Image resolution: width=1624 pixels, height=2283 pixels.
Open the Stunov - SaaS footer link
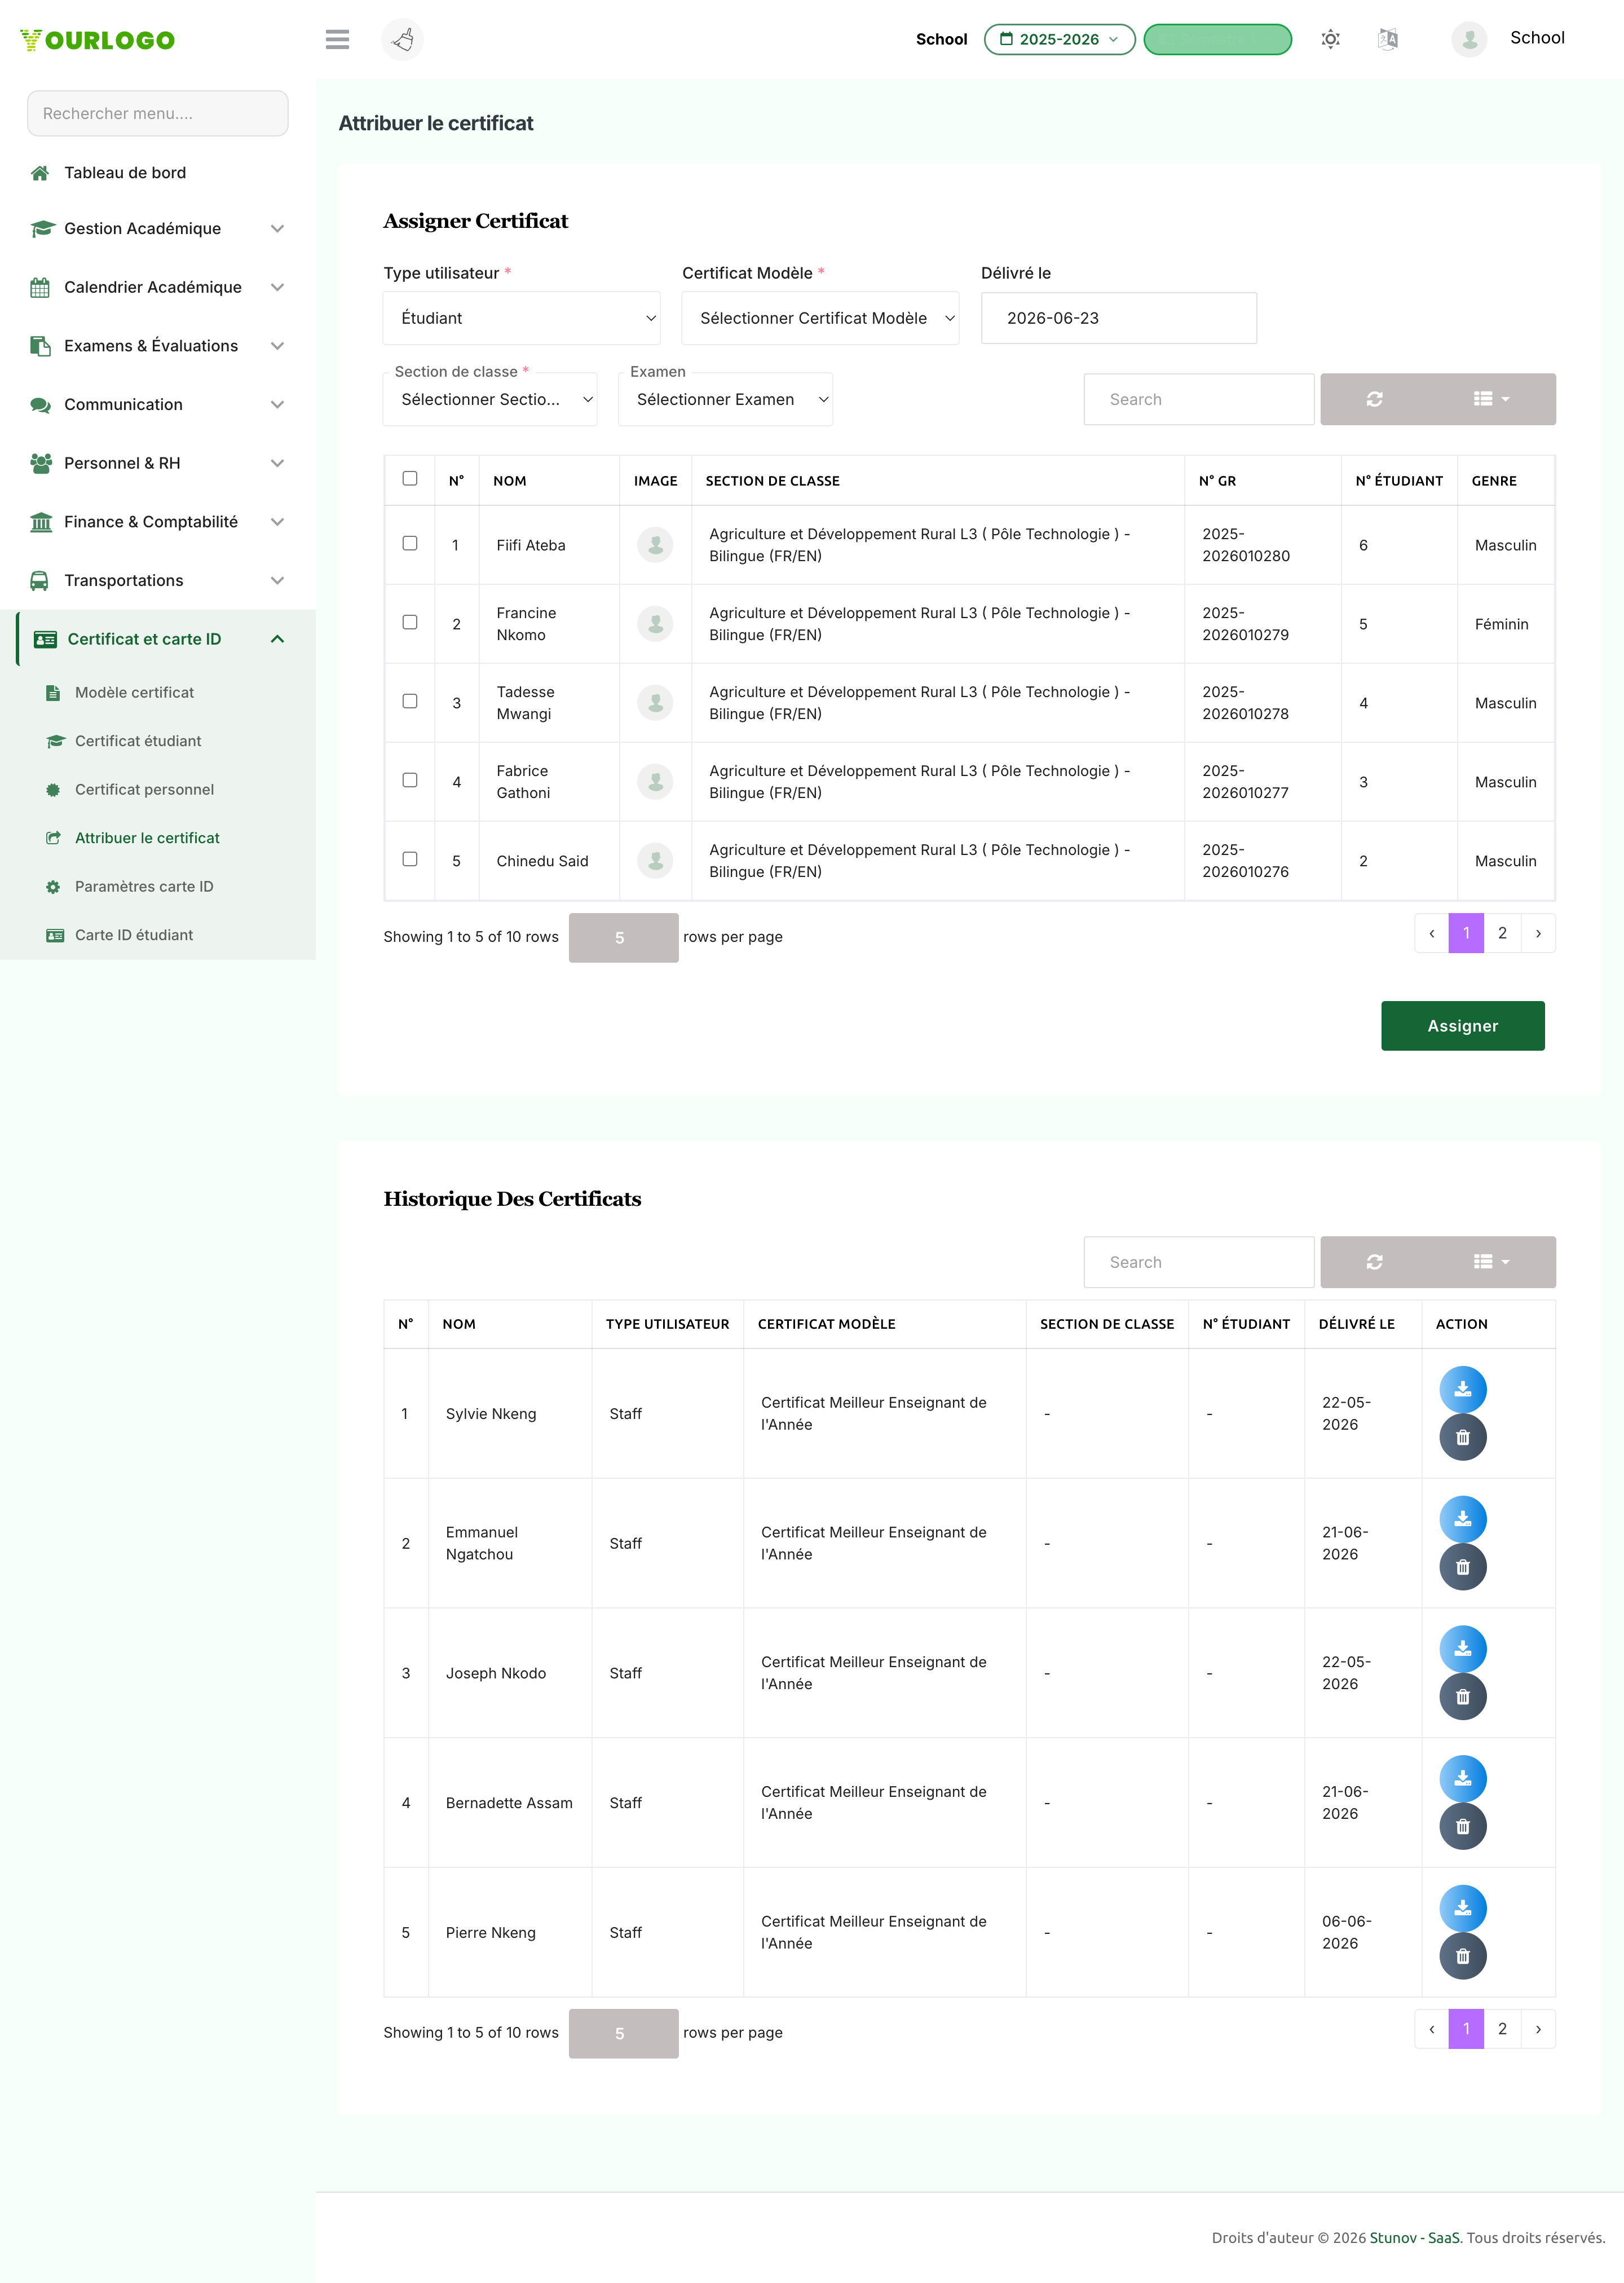tap(1414, 2238)
